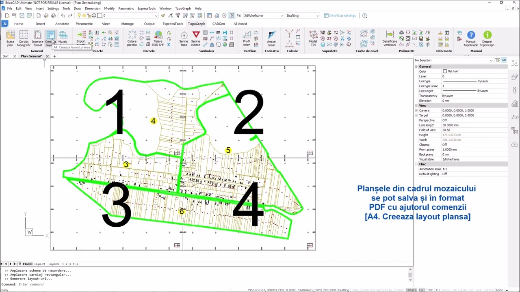Switch to the AI Assist ribbon tab

(x=240, y=24)
